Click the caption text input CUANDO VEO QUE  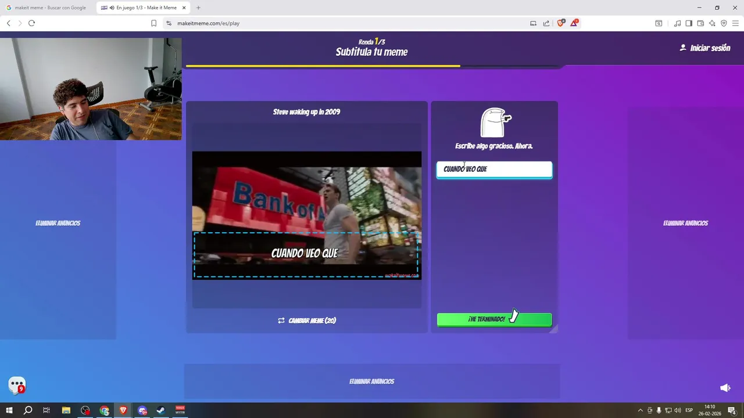point(494,169)
